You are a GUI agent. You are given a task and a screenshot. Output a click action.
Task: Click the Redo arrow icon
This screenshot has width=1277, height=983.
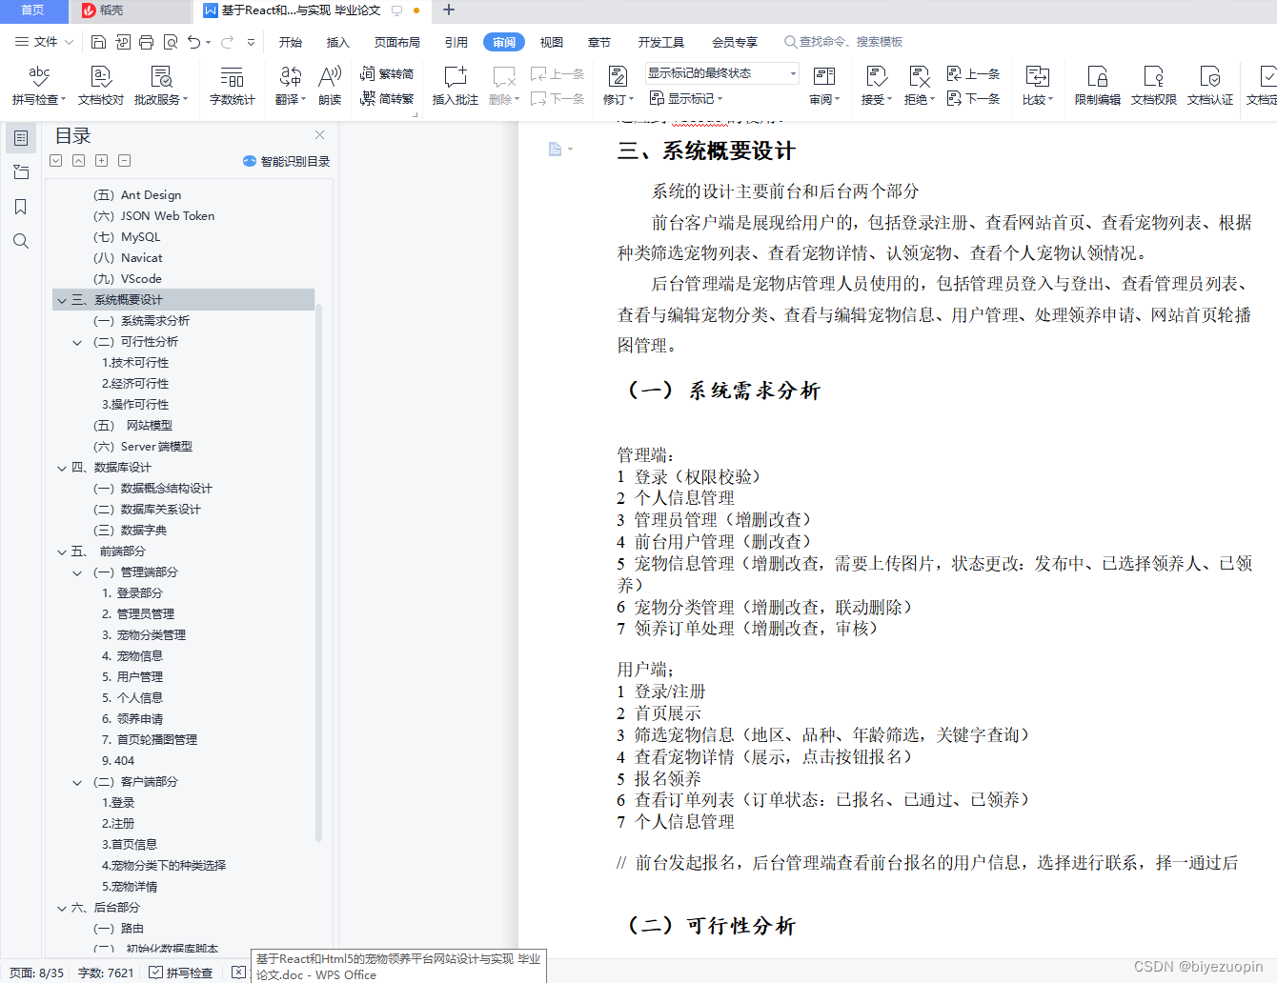point(227,42)
